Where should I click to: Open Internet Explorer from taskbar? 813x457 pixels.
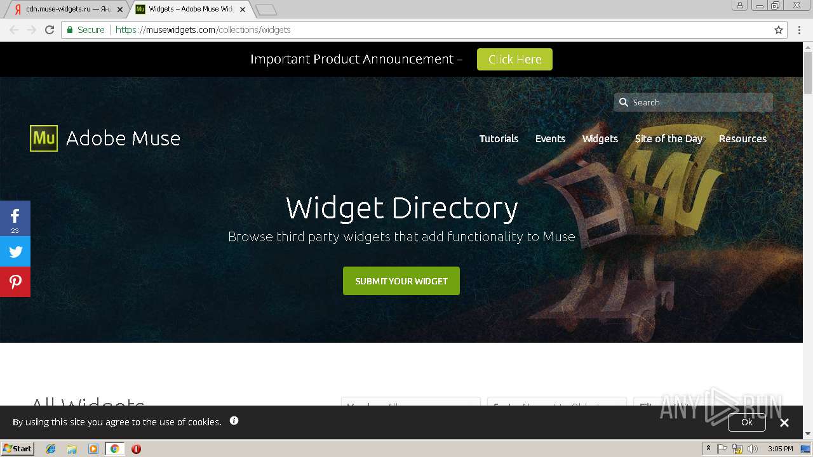click(x=51, y=449)
